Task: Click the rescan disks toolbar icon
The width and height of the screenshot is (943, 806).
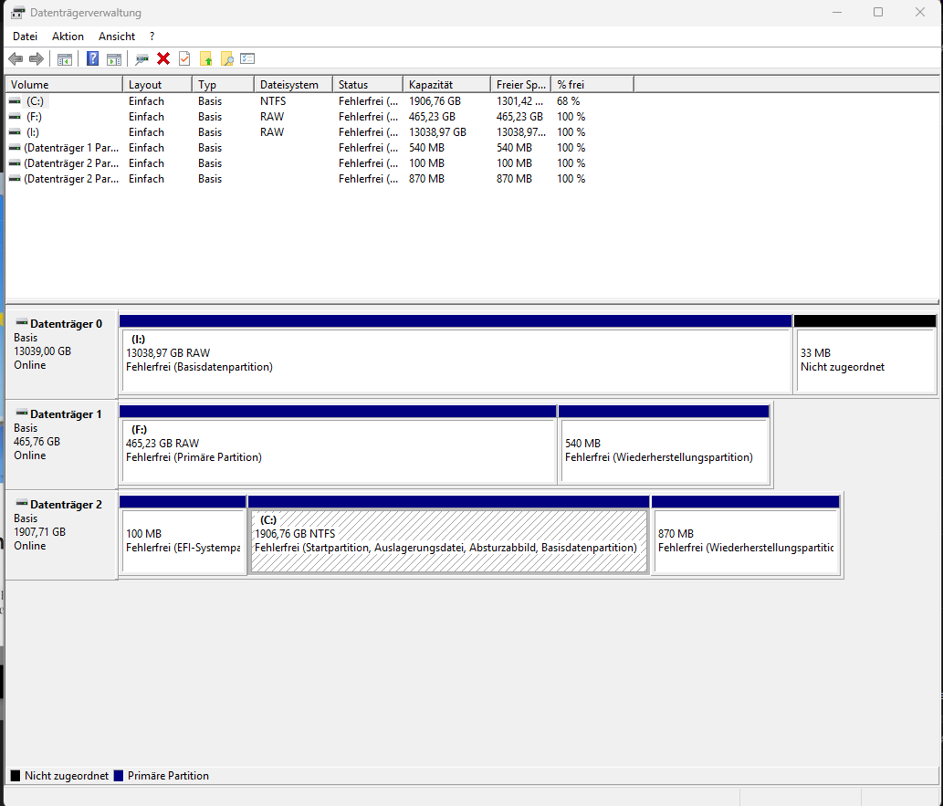Action: (141, 59)
